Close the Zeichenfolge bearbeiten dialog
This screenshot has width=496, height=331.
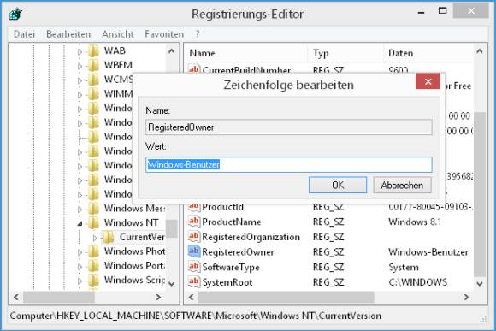pos(428,81)
